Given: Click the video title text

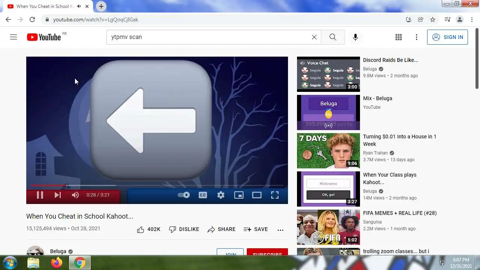Looking at the screenshot, I should pyautogui.click(x=79, y=216).
